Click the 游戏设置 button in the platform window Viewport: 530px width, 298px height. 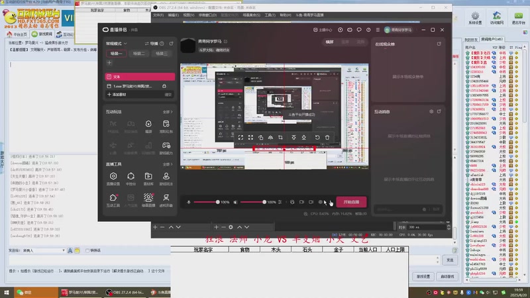pos(423,276)
